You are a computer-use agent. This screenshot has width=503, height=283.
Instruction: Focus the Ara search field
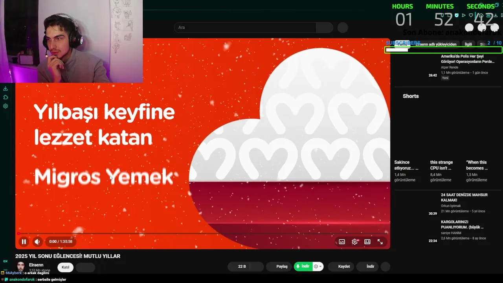(245, 28)
